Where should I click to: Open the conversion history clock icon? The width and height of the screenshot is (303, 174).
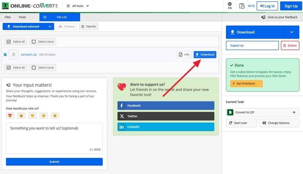coord(242,6)
